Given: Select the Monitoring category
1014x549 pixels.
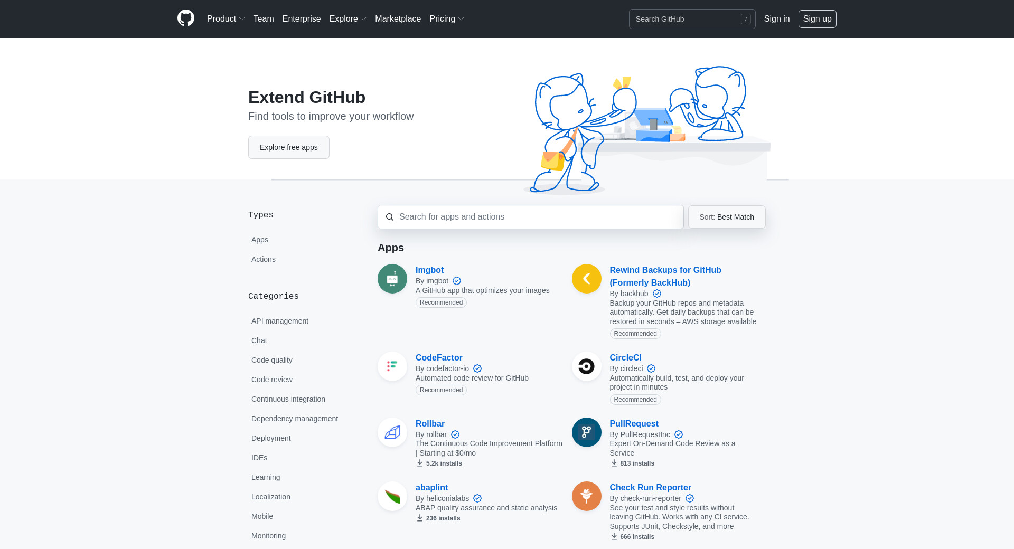Looking at the screenshot, I should click(268, 536).
